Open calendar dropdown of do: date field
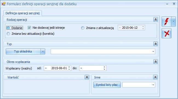Screen dimensions: 178x99 81,68
